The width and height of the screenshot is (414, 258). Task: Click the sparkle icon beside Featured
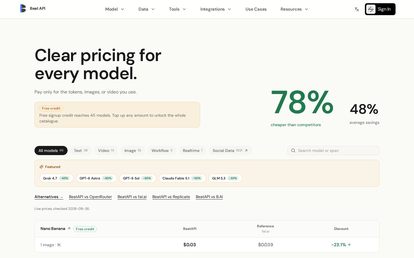[41, 167]
